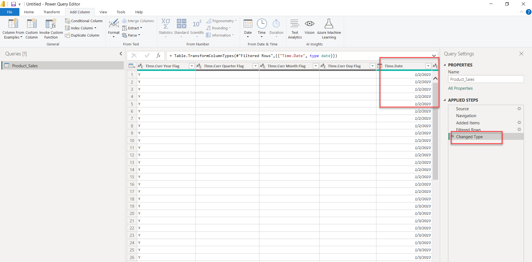Click the Save icon in title bar
532x262 pixels.
tap(13, 4)
